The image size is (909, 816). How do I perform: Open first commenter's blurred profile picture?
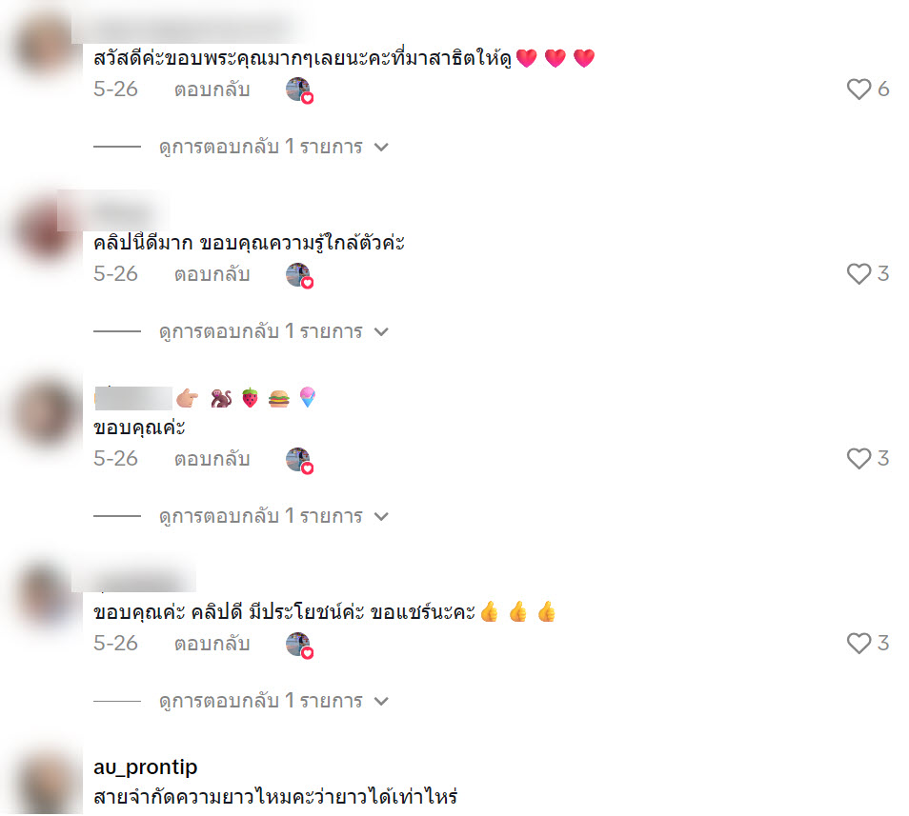pos(47,45)
